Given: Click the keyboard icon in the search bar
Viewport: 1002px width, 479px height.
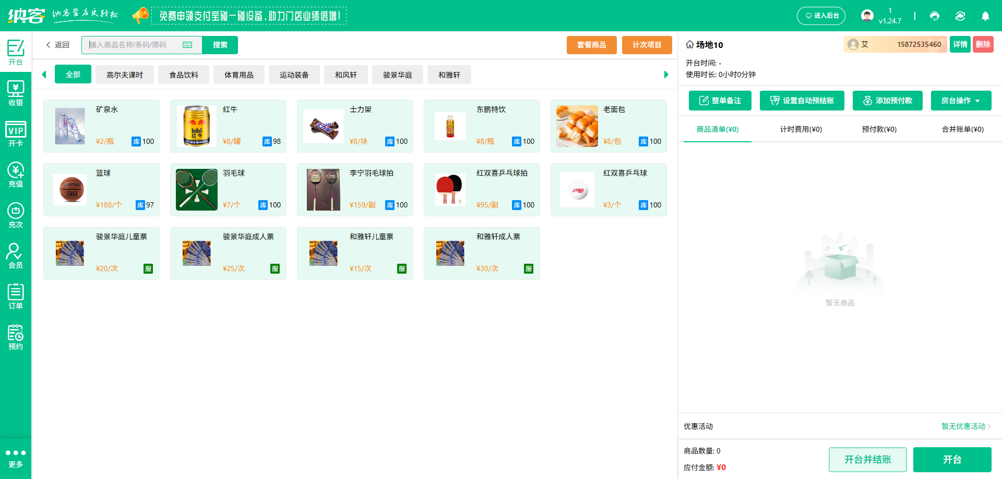Looking at the screenshot, I should (x=188, y=45).
